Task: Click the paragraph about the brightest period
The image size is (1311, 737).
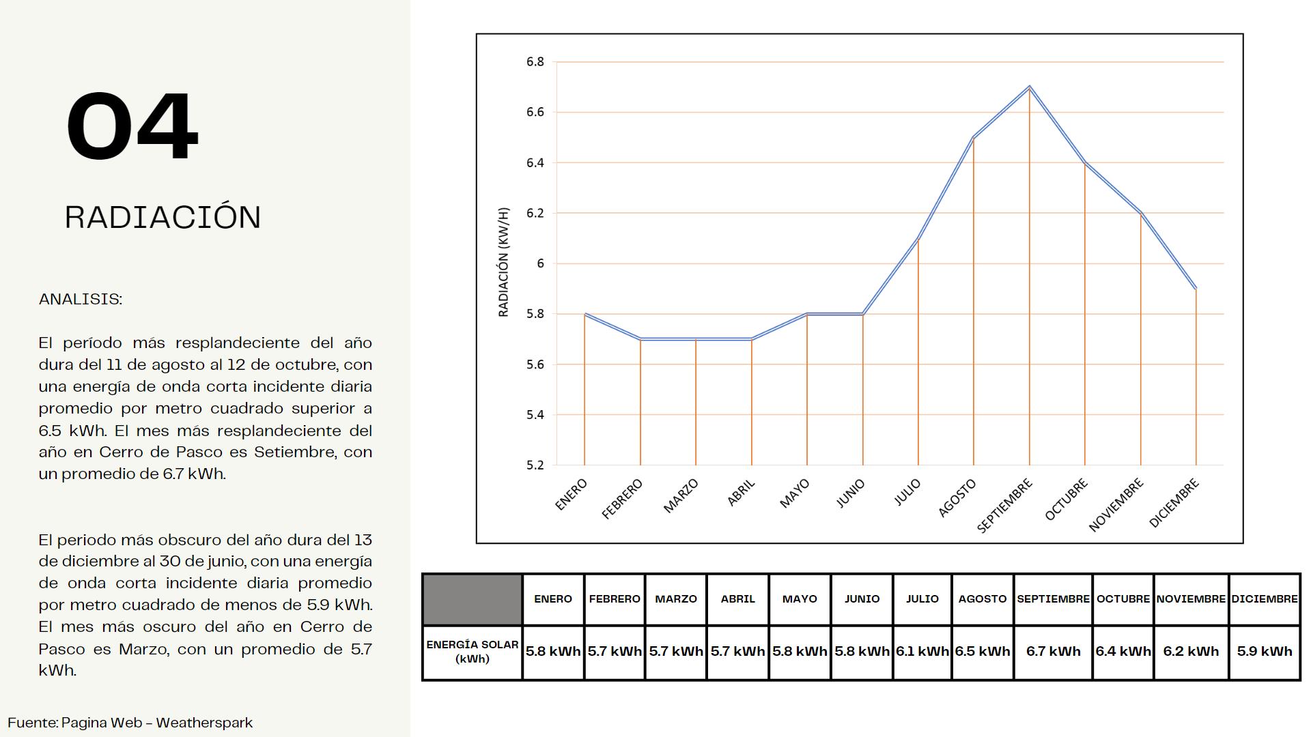Action: [x=205, y=408]
